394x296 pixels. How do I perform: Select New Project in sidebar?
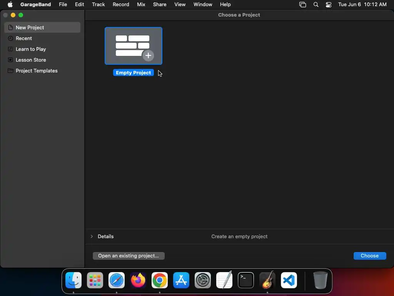point(42,27)
